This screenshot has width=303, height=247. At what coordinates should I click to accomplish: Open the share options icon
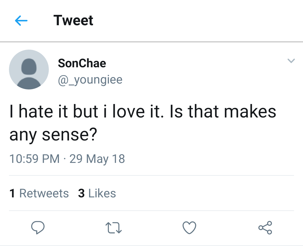point(265,227)
